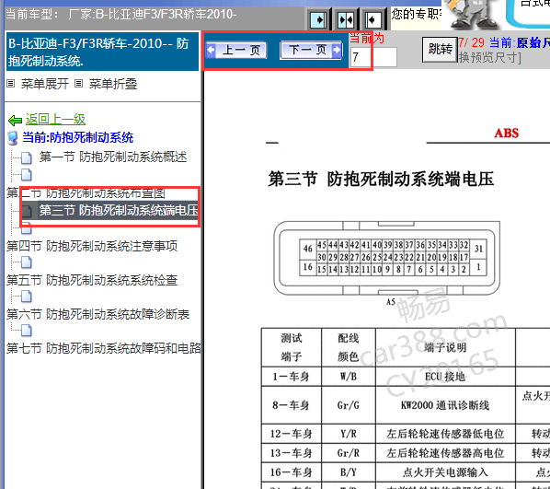
Task: Click connector pin 46 in diagram
Action: click(307, 249)
